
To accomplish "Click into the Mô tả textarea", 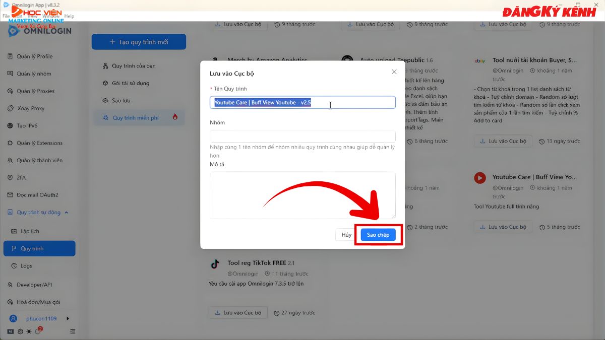I will click(x=302, y=195).
